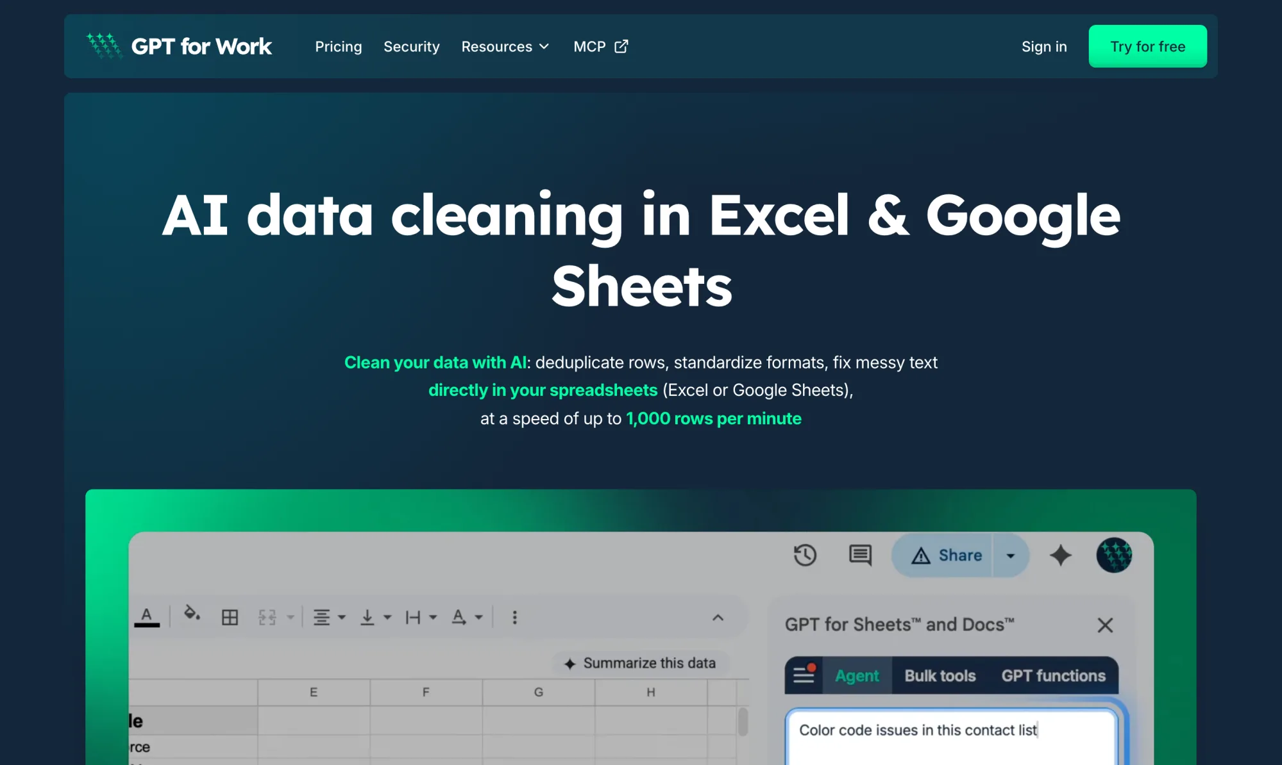Click 'Clean your data with AI' text
The image size is (1282, 765).
(435, 362)
